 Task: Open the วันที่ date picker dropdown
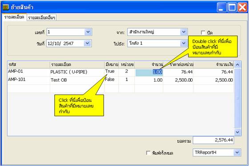pos(88,43)
